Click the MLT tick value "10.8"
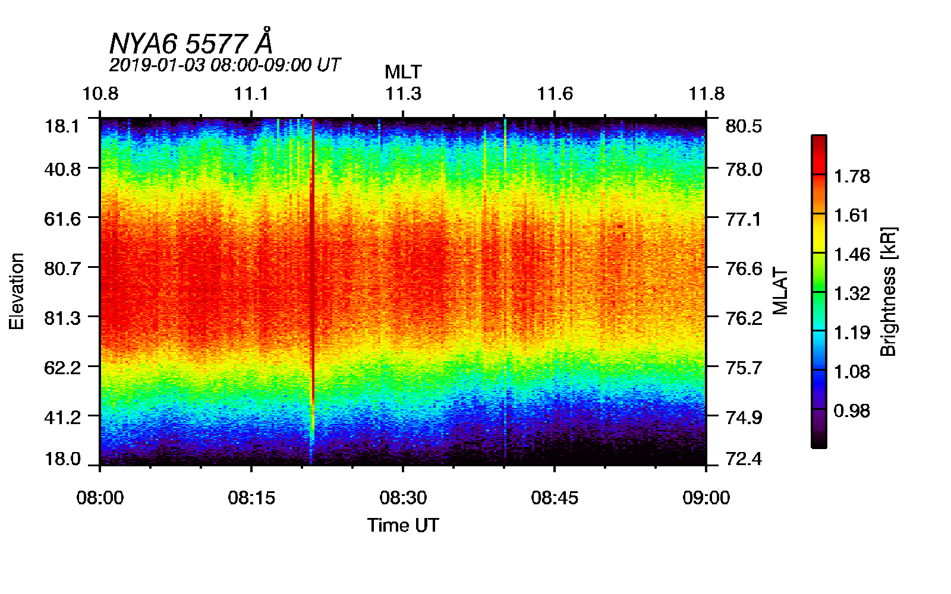Viewport: 951px width, 594px height. (100, 94)
